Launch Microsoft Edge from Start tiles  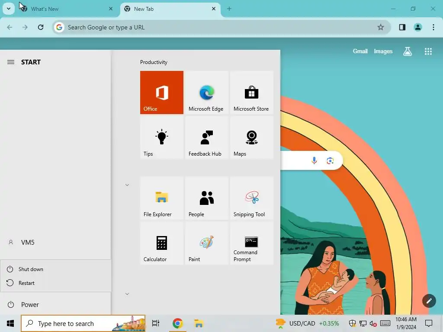pyautogui.click(x=206, y=93)
